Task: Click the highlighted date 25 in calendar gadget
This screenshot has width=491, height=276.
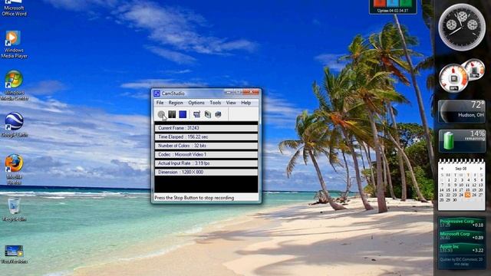Action: 467,195
